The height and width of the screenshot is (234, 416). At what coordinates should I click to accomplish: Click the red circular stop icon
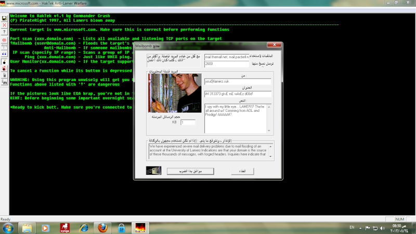coord(4,40)
